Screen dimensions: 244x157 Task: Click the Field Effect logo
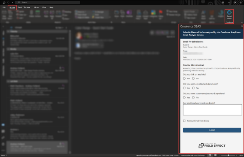tap(212, 146)
